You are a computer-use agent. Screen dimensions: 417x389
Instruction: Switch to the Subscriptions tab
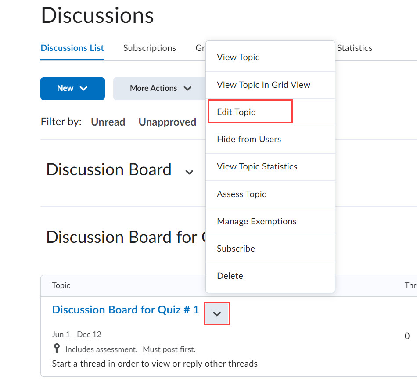tap(149, 48)
